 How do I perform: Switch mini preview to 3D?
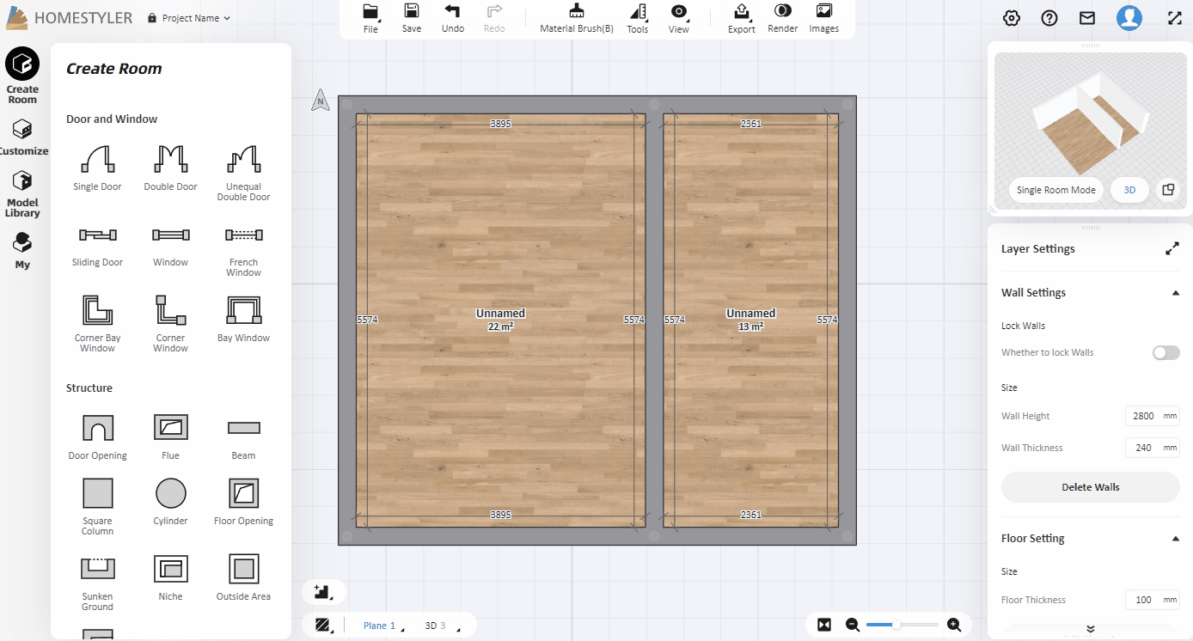pos(1129,190)
